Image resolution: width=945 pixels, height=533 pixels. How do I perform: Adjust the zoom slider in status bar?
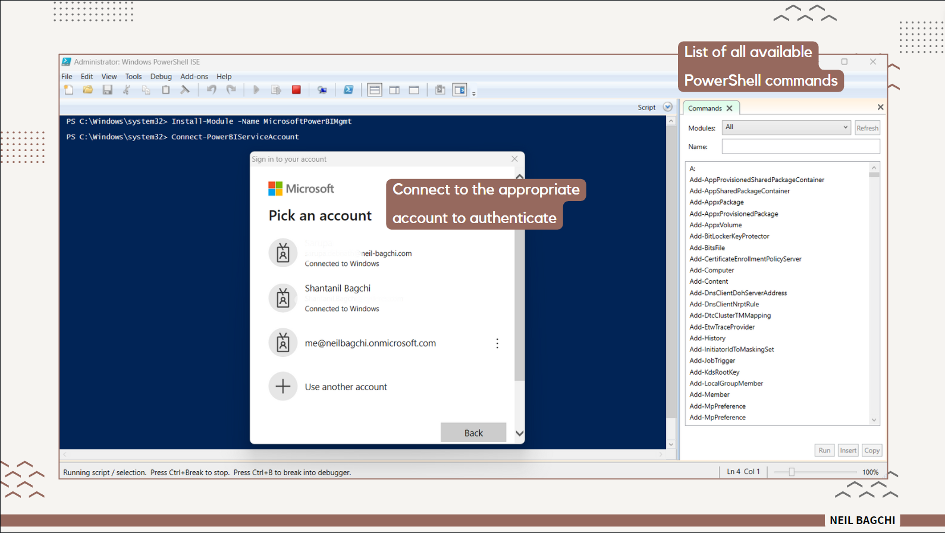pos(792,472)
